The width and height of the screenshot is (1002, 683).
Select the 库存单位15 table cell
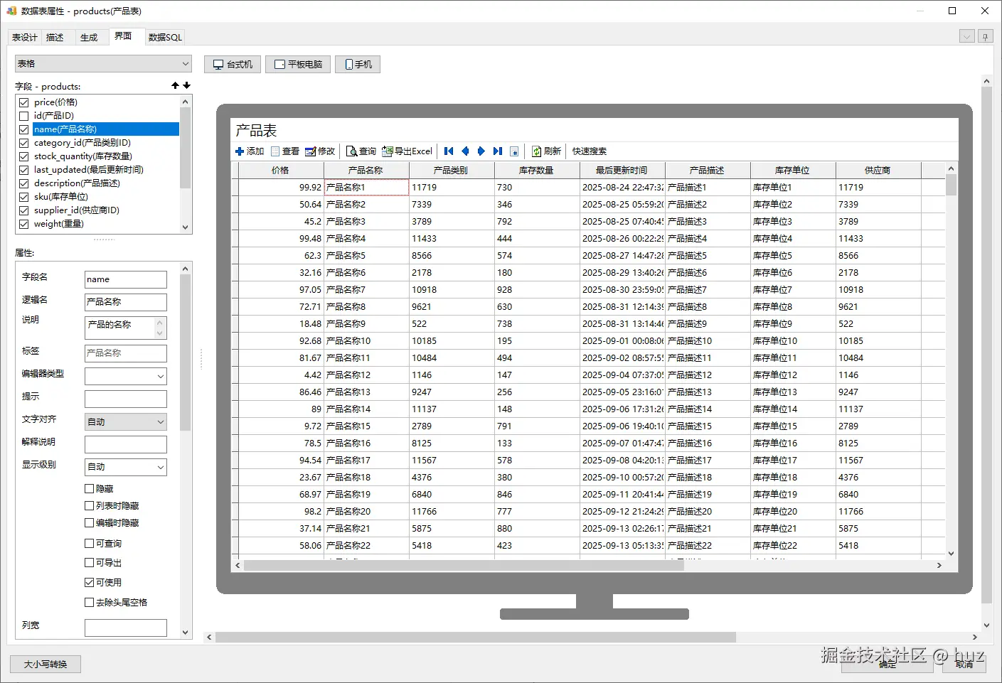[793, 426]
